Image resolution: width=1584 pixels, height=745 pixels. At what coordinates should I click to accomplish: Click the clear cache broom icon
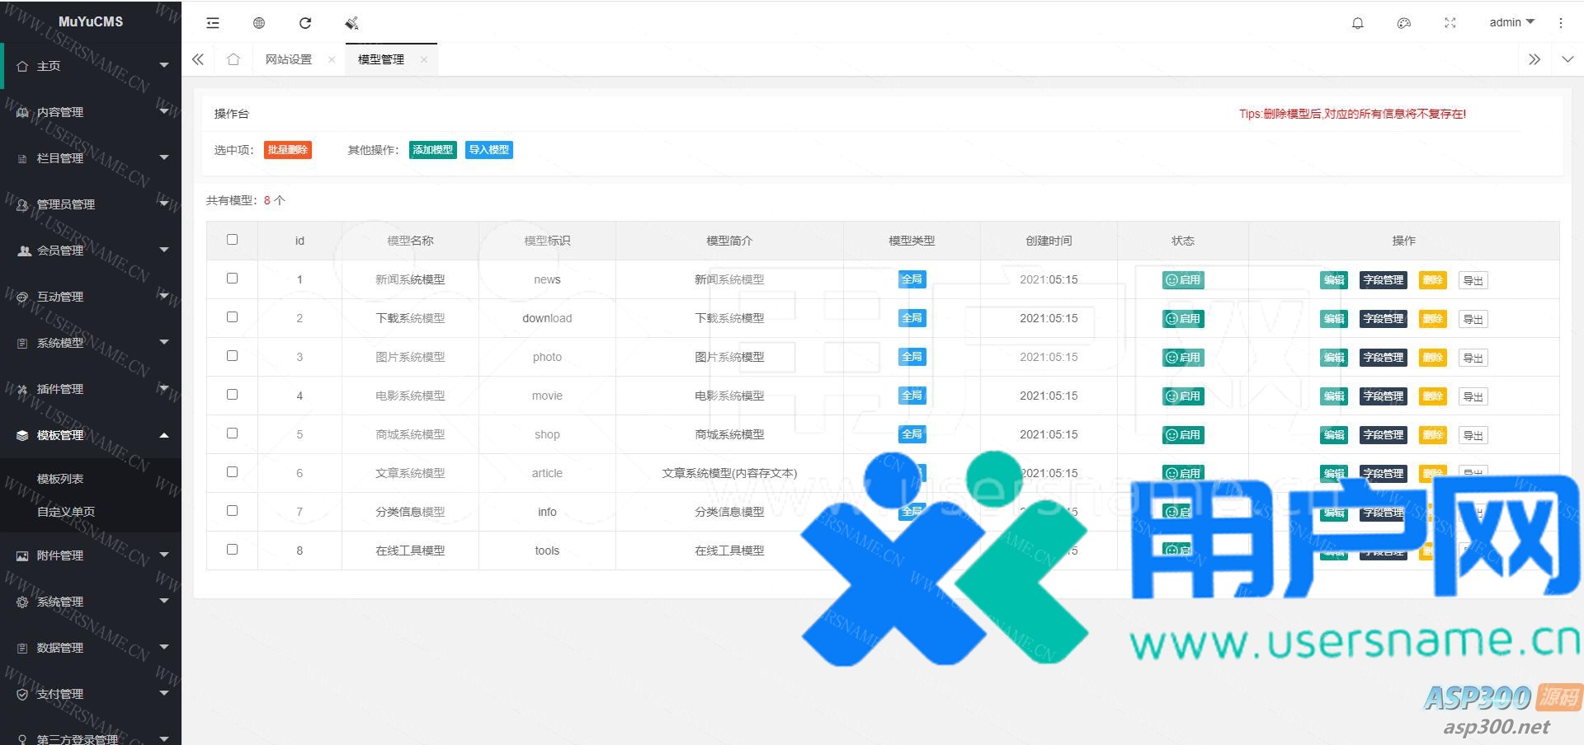point(351,23)
